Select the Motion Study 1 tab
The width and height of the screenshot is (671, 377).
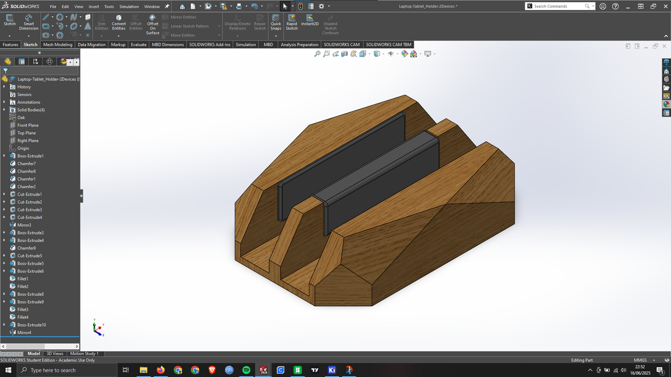pyautogui.click(x=84, y=354)
